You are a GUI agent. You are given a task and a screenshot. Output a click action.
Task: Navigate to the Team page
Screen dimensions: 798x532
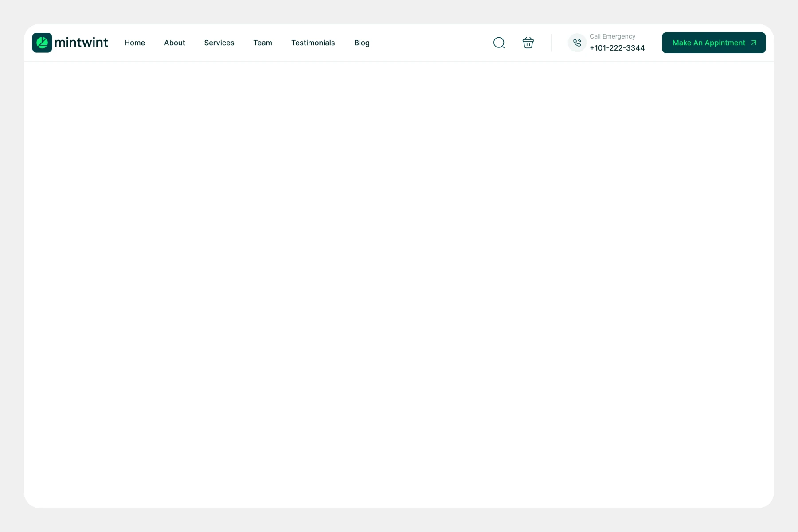262,43
